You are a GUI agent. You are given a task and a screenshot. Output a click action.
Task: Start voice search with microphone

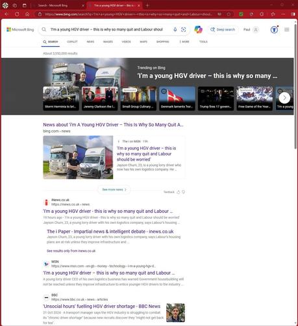pos(175,29)
